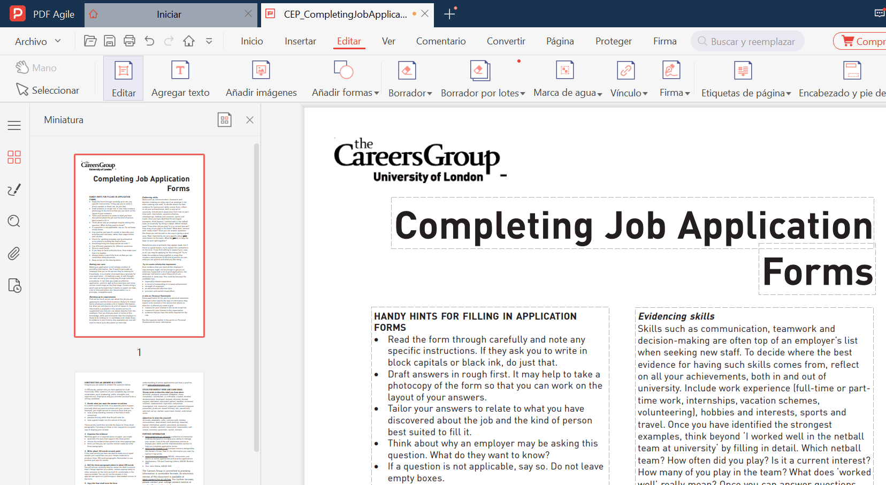This screenshot has height=485, width=886.
Task: Click the print icon in the toolbar
Action: (x=129, y=41)
